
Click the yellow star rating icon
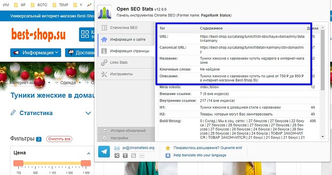tap(168, 148)
